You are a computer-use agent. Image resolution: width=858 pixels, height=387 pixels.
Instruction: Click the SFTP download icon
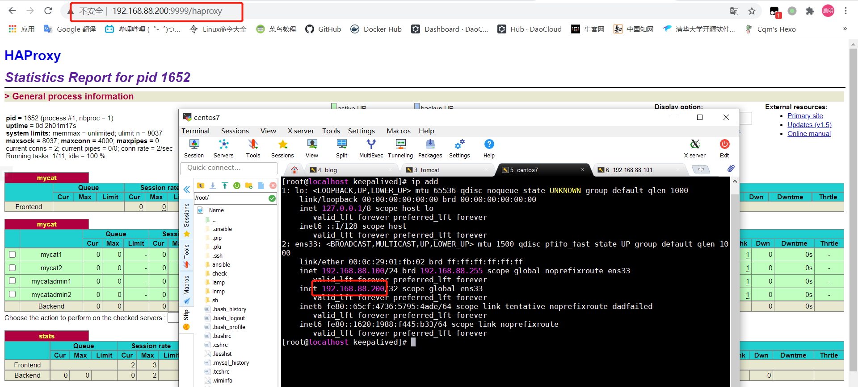(x=213, y=185)
